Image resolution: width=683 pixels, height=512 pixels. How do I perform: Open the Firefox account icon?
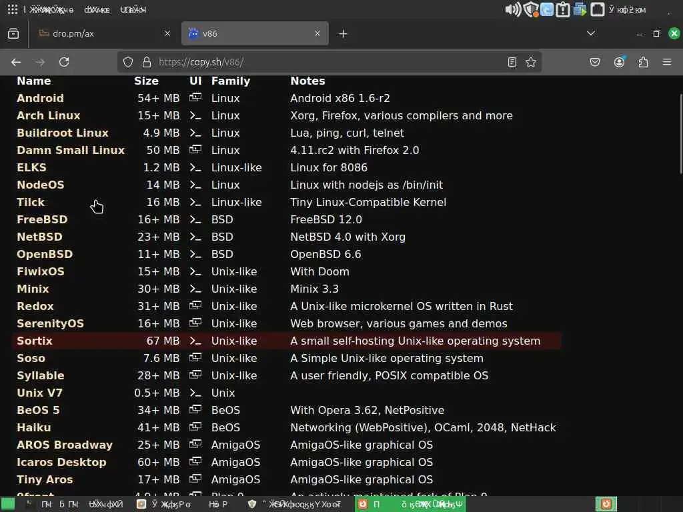619,62
